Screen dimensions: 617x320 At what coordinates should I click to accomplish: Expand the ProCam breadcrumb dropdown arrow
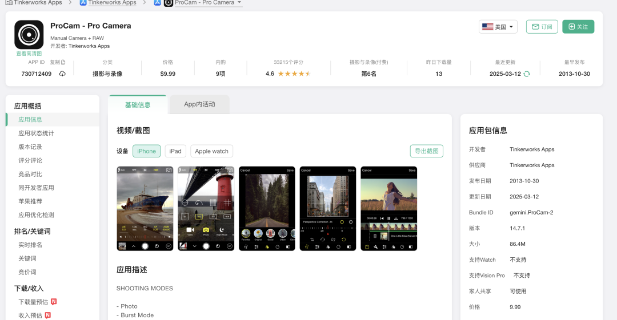pos(239,2)
